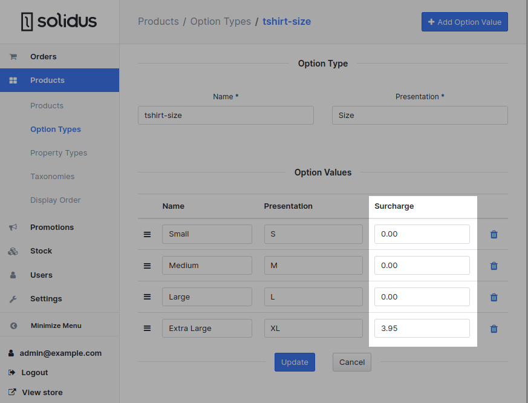
Task: Select the Users person icon in the sidebar
Action: (x=13, y=275)
